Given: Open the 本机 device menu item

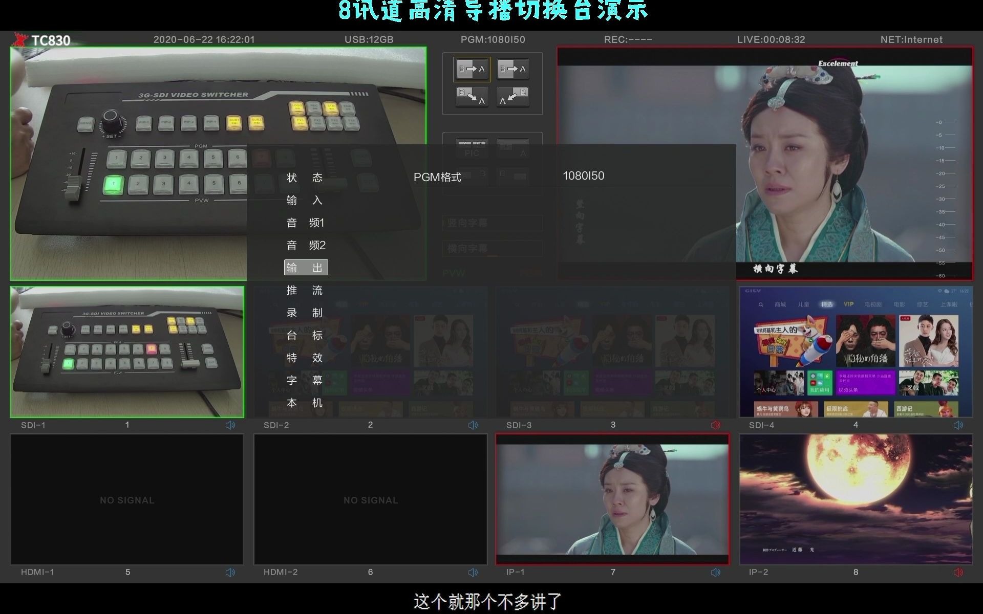Looking at the screenshot, I should 305,403.
